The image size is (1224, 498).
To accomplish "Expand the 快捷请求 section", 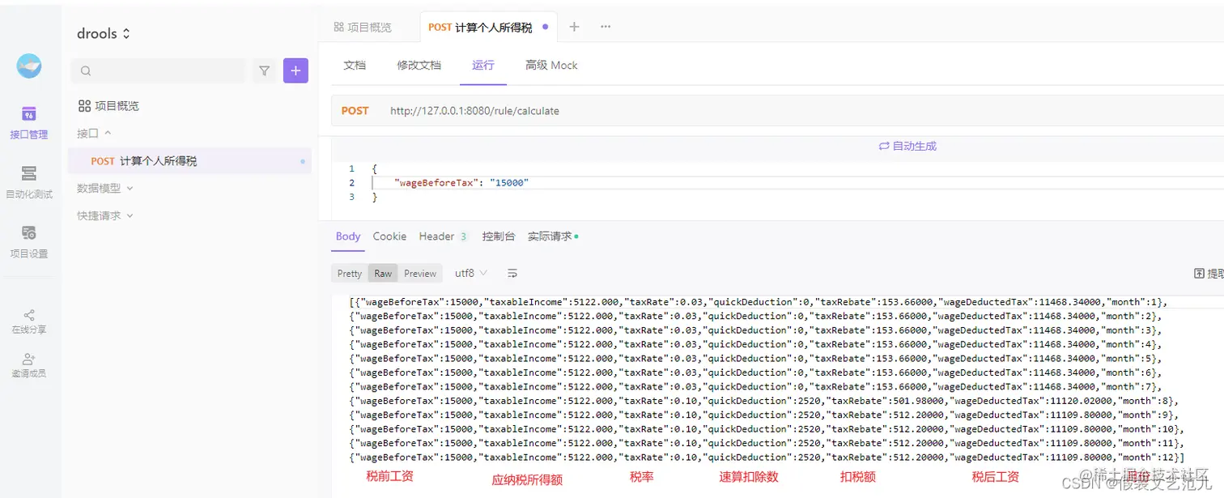I will 105,215.
